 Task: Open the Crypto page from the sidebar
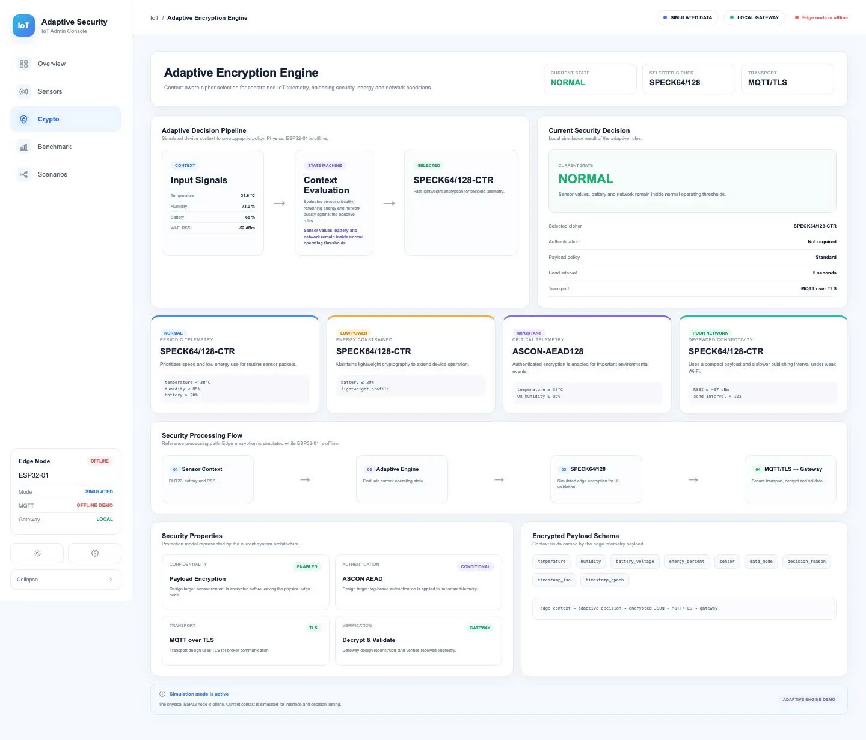[x=66, y=119]
